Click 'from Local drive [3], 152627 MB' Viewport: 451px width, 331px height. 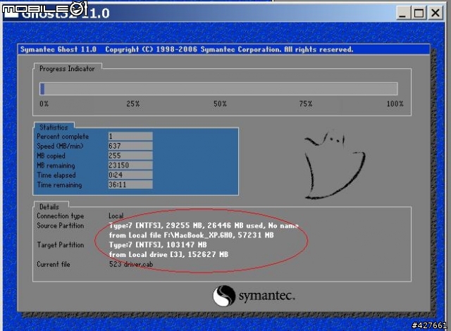pos(168,254)
